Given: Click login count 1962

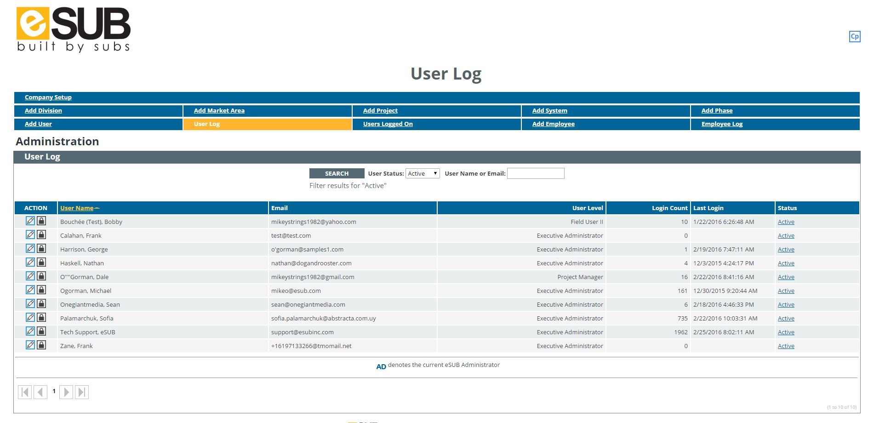Looking at the screenshot, I should pos(681,332).
